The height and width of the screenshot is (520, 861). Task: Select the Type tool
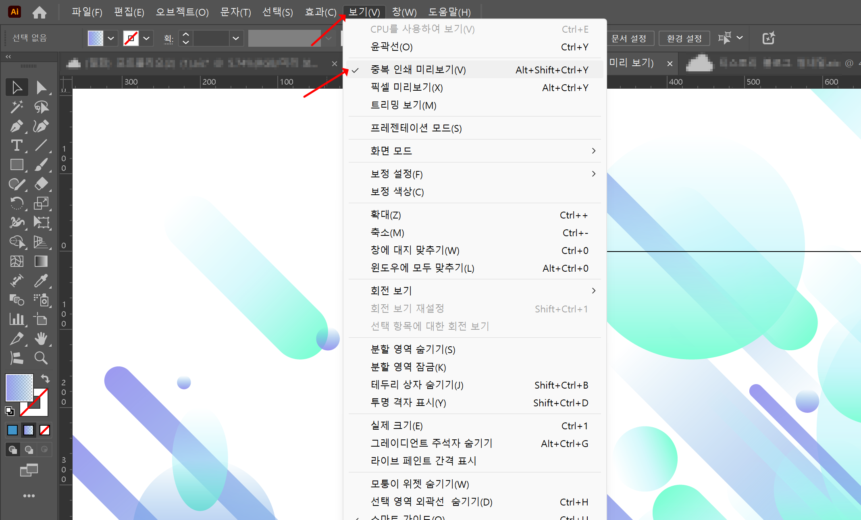(x=17, y=146)
